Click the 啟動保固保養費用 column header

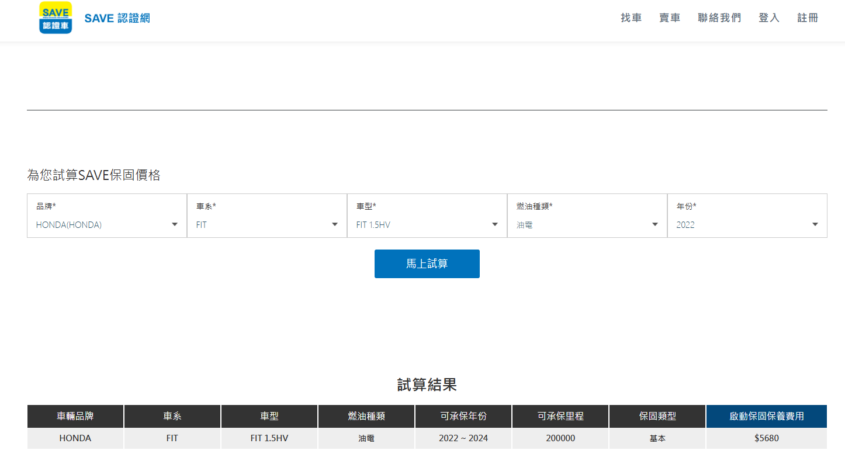[x=767, y=416]
